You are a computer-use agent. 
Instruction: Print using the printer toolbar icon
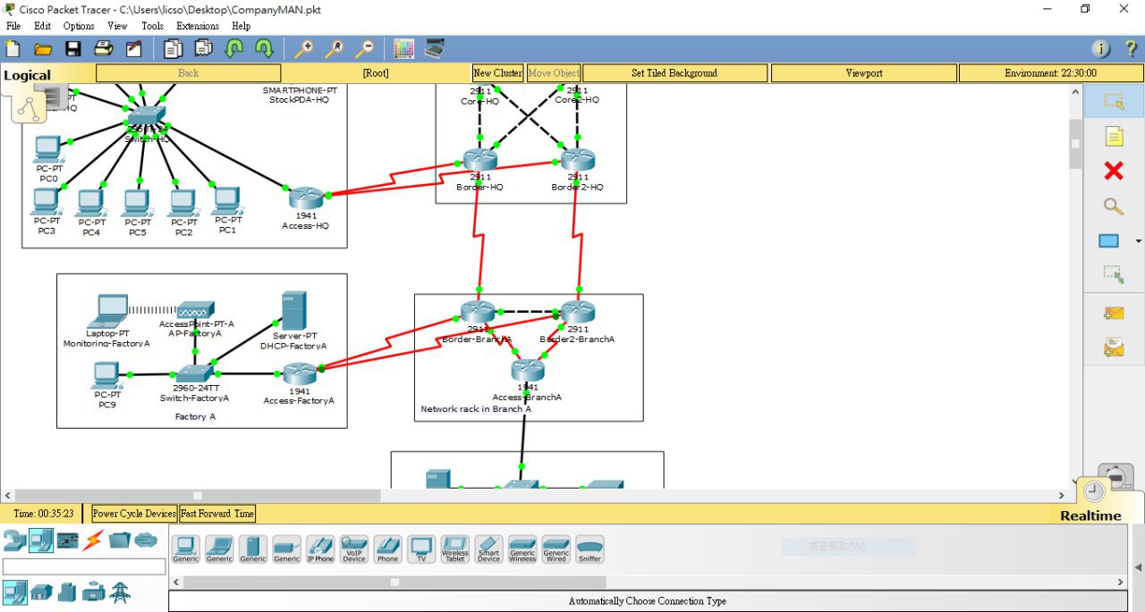pyautogui.click(x=103, y=48)
